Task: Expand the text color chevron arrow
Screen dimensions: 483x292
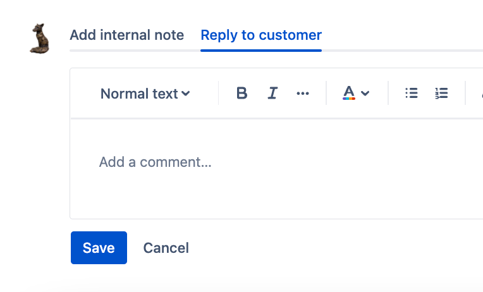Action: click(x=365, y=94)
